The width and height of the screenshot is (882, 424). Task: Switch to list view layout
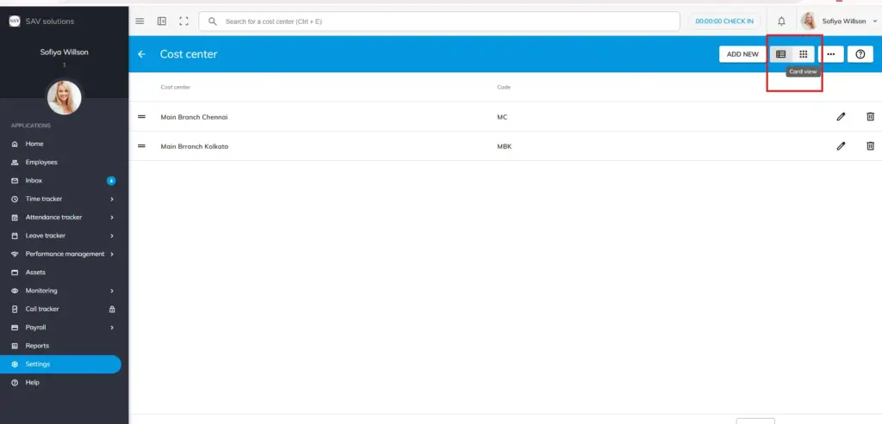click(781, 54)
